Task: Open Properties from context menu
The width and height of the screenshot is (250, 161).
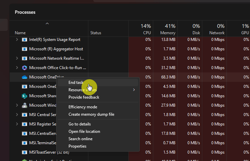Action: click(x=98, y=146)
